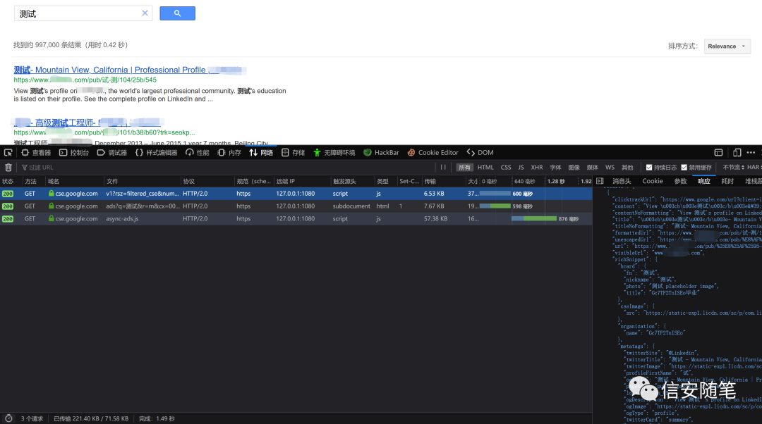Filter requests by WS

pos(610,168)
